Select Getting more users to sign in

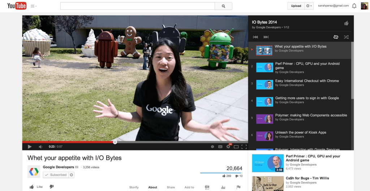tap(300, 102)
